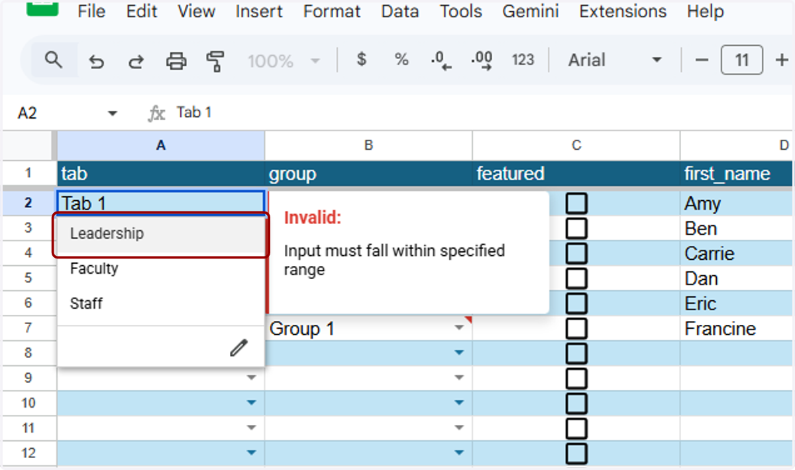Open the Format menu
The width and height of the screenshot is (795, 470).
[x=332, y=11]
